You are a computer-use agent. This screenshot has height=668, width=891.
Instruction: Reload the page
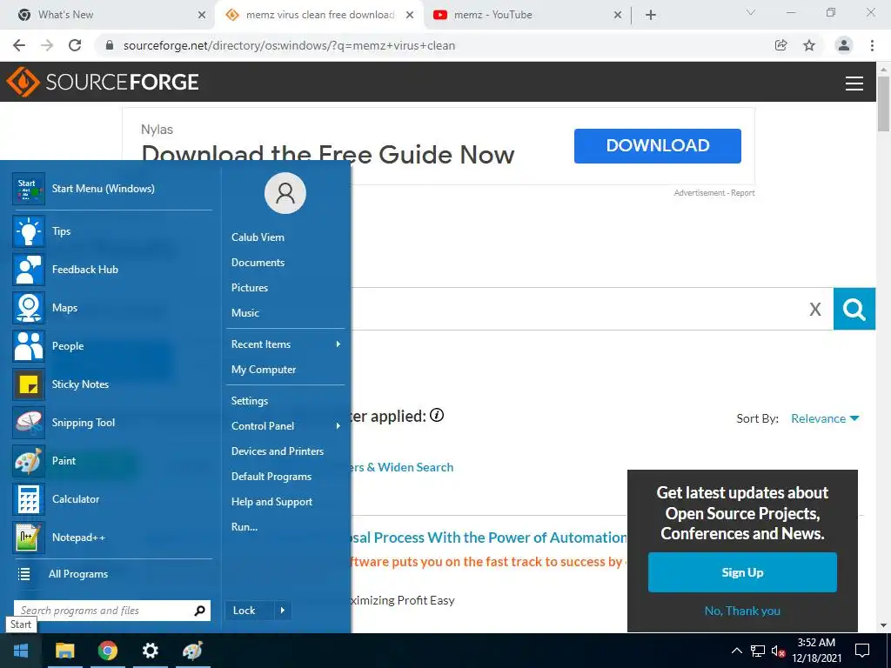(x=75, y=45)
